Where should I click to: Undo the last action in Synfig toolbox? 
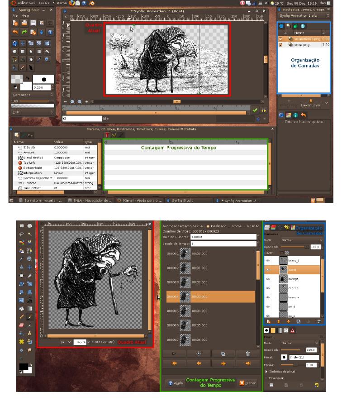(x=15, y=32)
